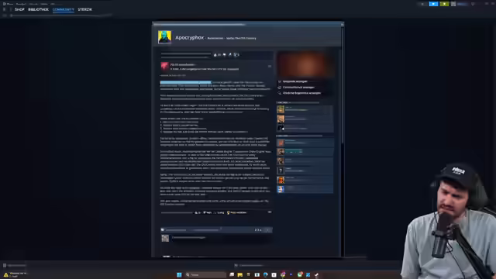This screenshot has width=496, height=279.
Task: Click the comments next-page arrow
Action: point(267,230)
